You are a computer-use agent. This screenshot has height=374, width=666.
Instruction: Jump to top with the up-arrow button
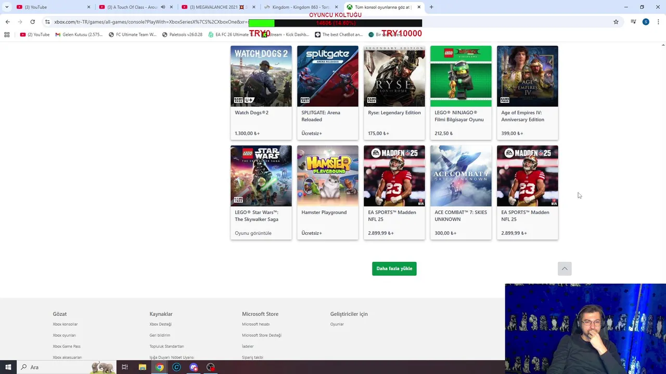click(565, 269)
